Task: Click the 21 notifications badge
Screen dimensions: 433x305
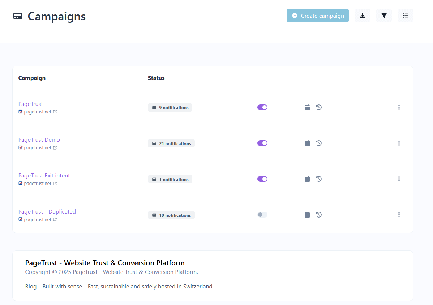Action: click(x=171, y=143)
